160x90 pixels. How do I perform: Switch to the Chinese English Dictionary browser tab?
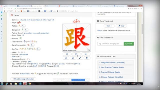(x=37, y=6)
